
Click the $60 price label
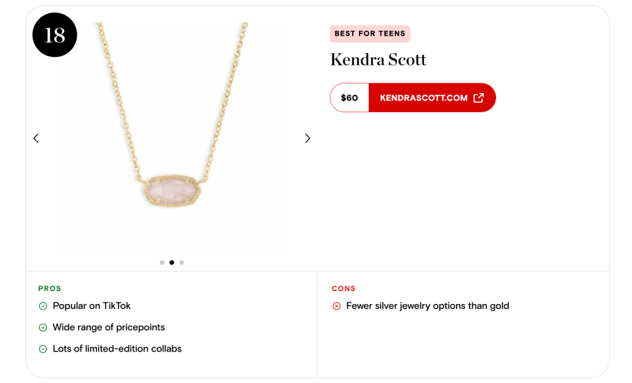(350, 97)
